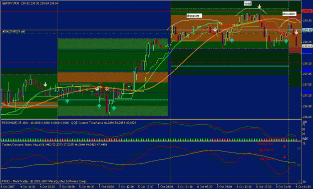Select blue price tag just below 238.64
313x189 pixels.
307,51
